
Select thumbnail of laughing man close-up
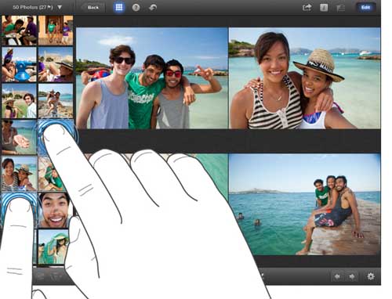(55, 211)
